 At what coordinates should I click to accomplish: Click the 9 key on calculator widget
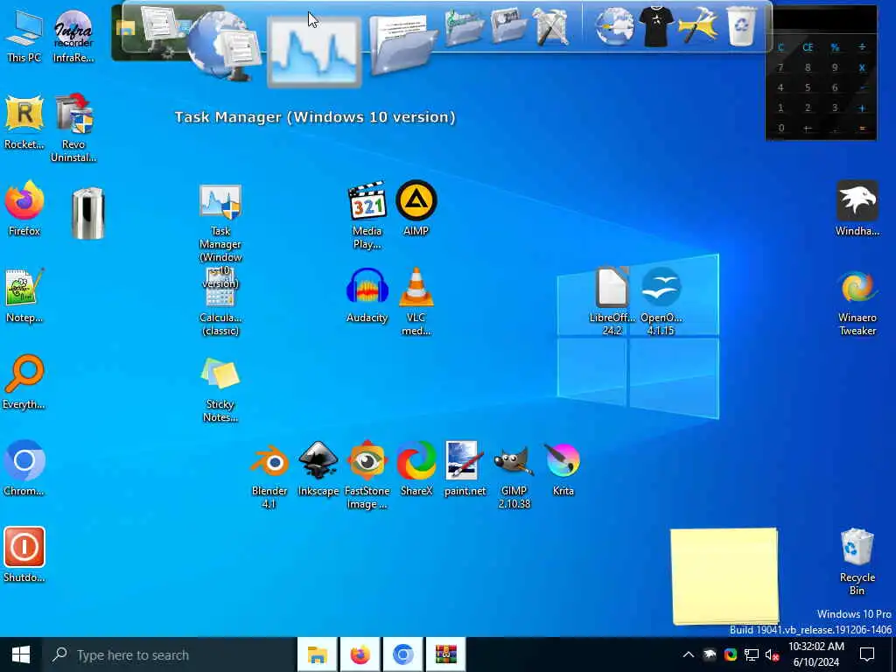click(835, 67)
